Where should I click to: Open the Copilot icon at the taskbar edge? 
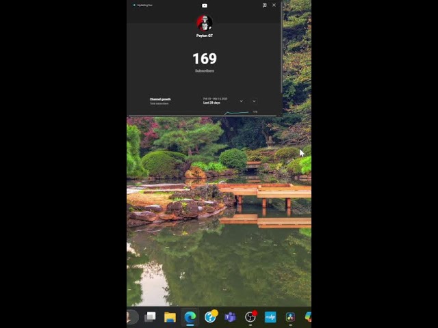click(x=308, y=317)
